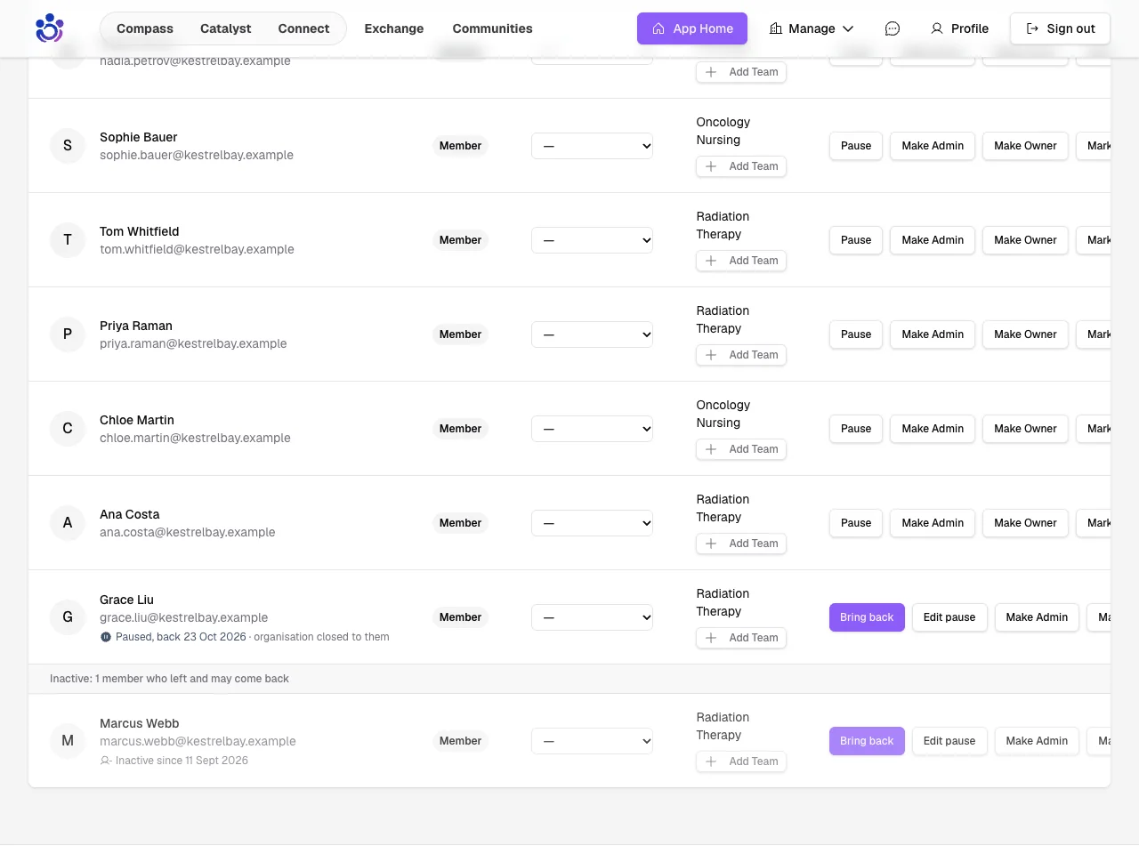Open role dropdown for Sophie Bauer

point(592,146)
